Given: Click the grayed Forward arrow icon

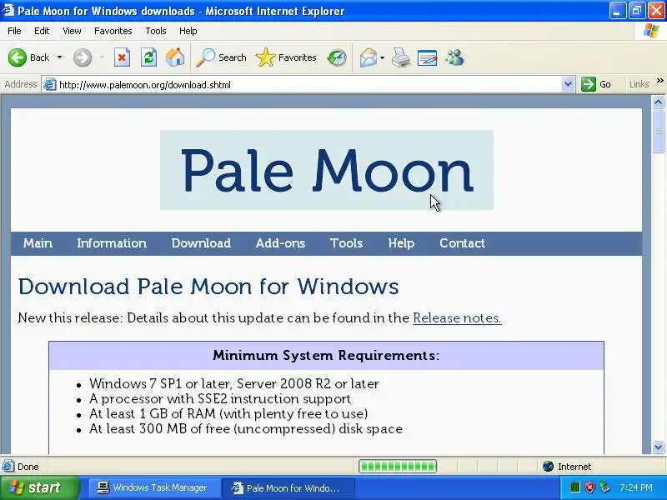Looking at the screenshot, I should [x=82, y=57].
